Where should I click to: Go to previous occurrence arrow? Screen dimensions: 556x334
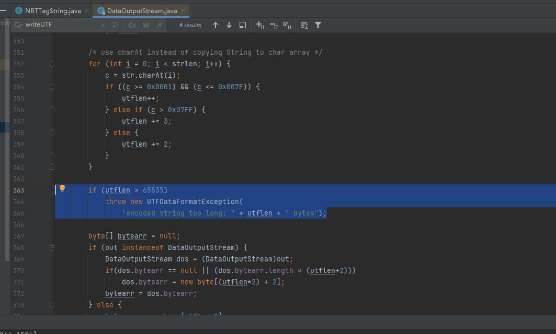click(x=215, y=25)
